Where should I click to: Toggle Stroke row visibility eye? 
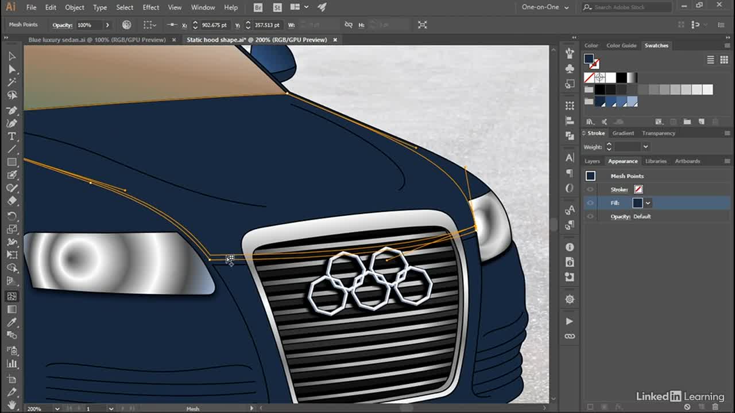click(590, 189)
